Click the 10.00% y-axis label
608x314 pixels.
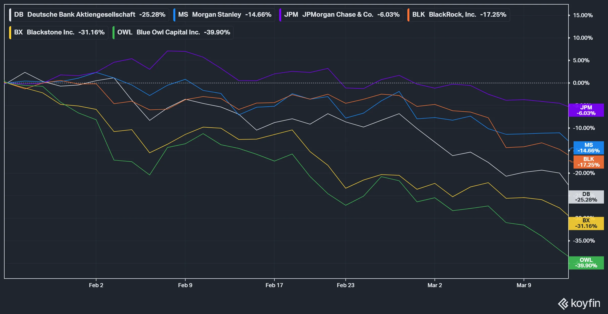583,38
